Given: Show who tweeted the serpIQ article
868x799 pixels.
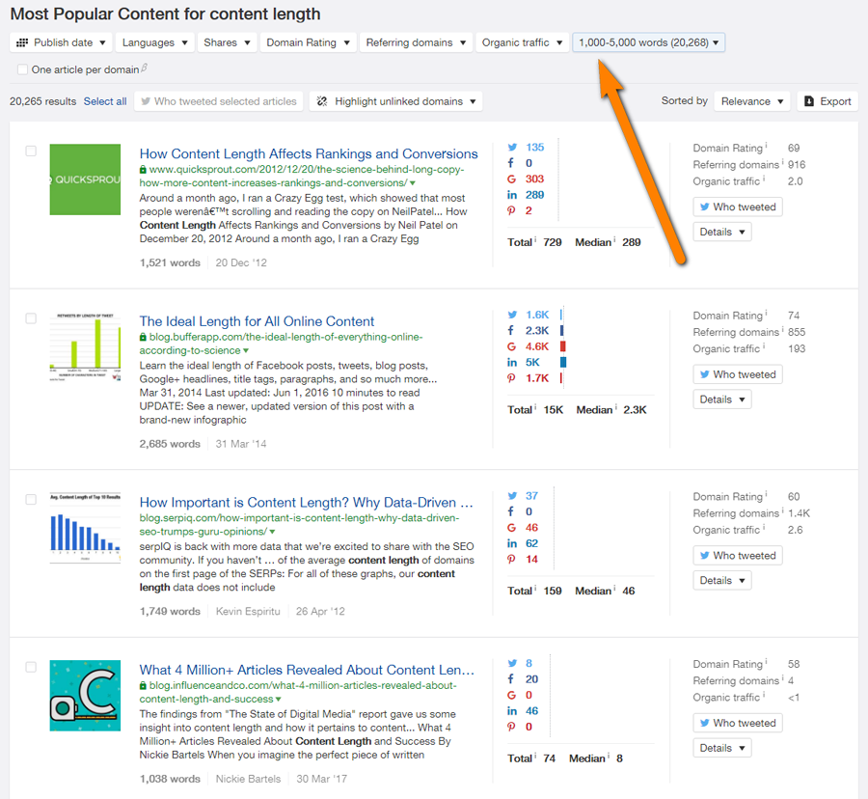Looking at the screenshot, I should pyautogui.click(x=738, y=556).
